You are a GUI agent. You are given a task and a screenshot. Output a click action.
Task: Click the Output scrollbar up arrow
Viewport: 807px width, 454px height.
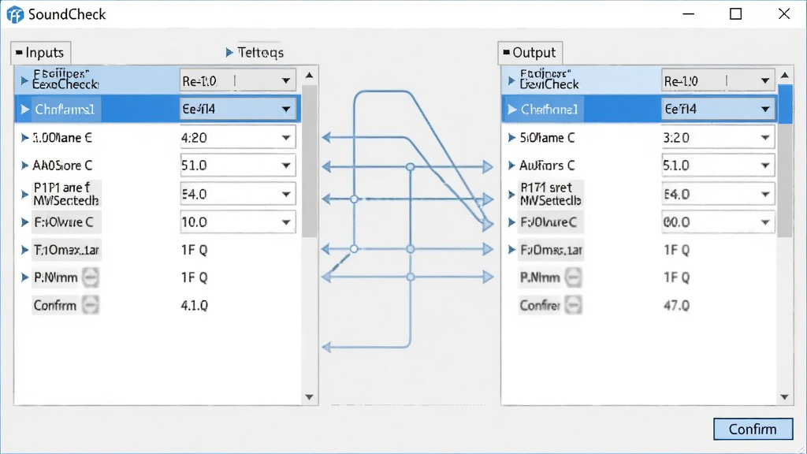pos(784,75)
